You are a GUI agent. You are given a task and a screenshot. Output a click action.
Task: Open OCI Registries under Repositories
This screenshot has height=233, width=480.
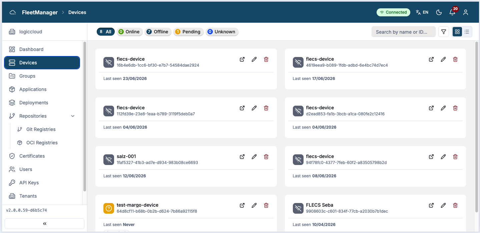coord(42,143)
